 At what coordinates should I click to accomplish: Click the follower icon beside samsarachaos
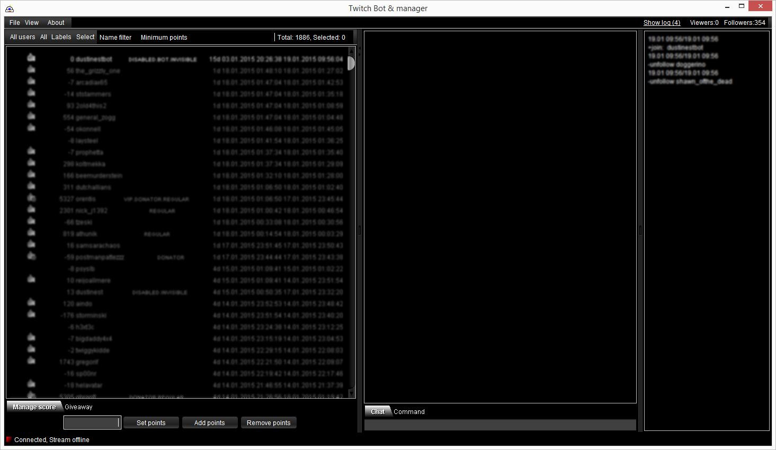[31, 244]
